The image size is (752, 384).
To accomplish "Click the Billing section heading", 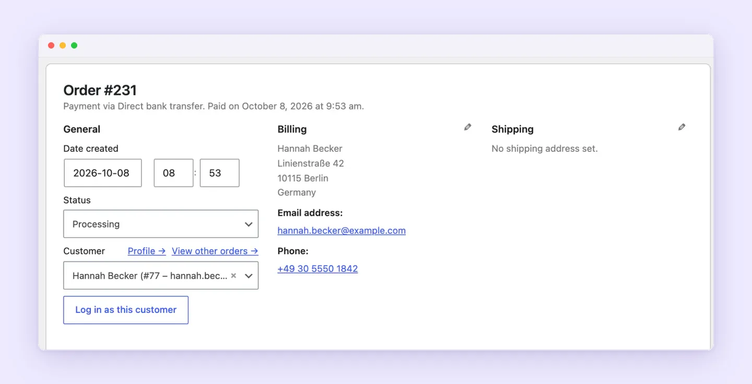I will (292, 129).
